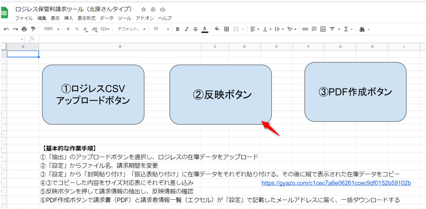Screen dimensions: 426x209
Task: Click the redo arrow icon
Action: pos(15,29)
